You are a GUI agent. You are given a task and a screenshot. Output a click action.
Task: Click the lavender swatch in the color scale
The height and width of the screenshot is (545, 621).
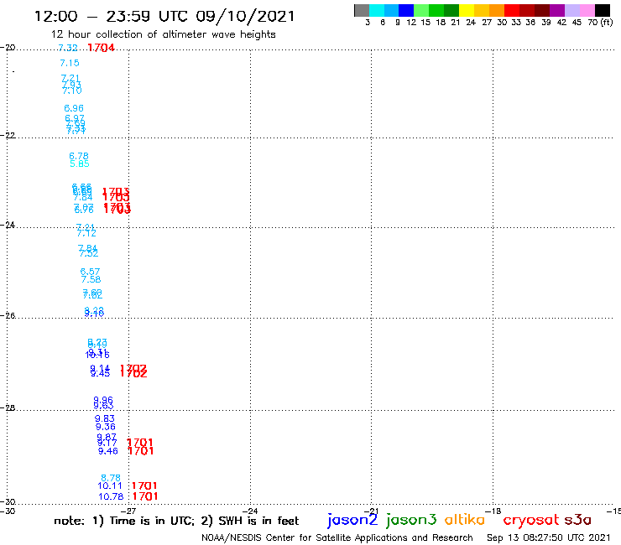pos(572,11)
